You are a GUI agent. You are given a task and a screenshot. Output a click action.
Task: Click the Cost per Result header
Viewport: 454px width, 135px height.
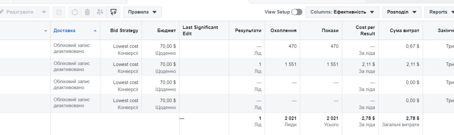[x=365, y=30]
